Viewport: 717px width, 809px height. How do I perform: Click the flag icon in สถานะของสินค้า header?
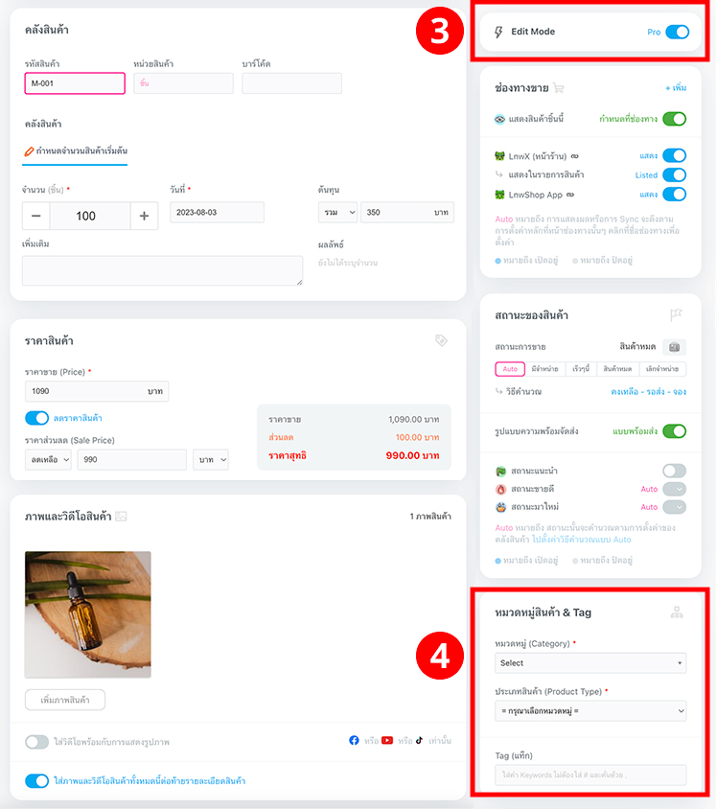(x=678, y=314)
